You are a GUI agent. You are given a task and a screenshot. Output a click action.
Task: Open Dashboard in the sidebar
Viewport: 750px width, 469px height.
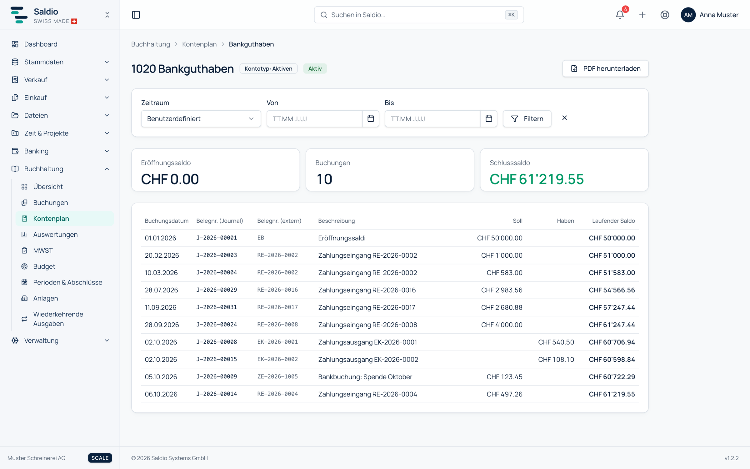60,44
